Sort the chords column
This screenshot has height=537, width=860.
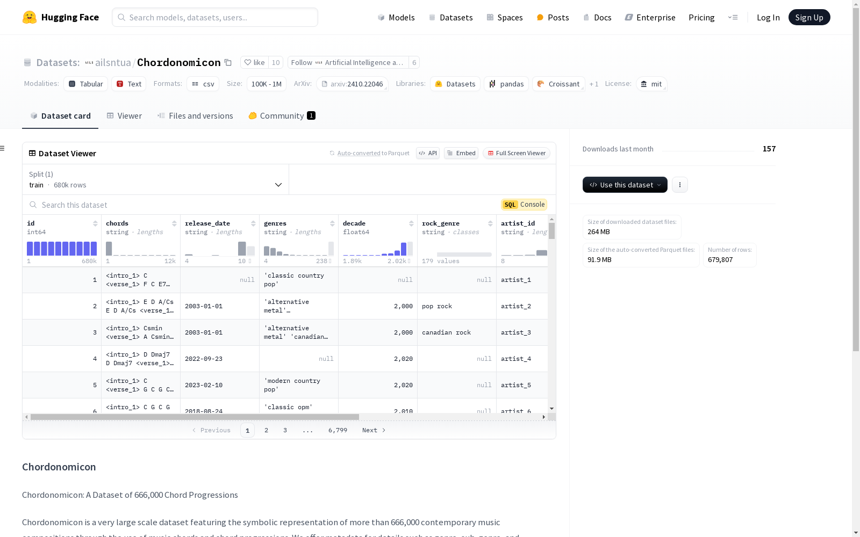(174, 223)
